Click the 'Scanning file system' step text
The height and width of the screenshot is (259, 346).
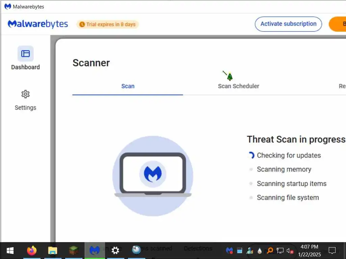[288, 198]
